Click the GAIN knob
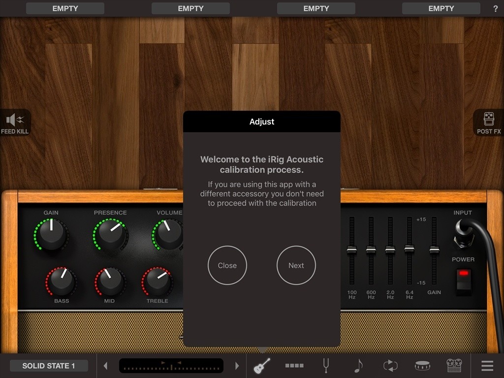Image resolution: width=504 pixels, height=378 pixels. coord(51,235)
